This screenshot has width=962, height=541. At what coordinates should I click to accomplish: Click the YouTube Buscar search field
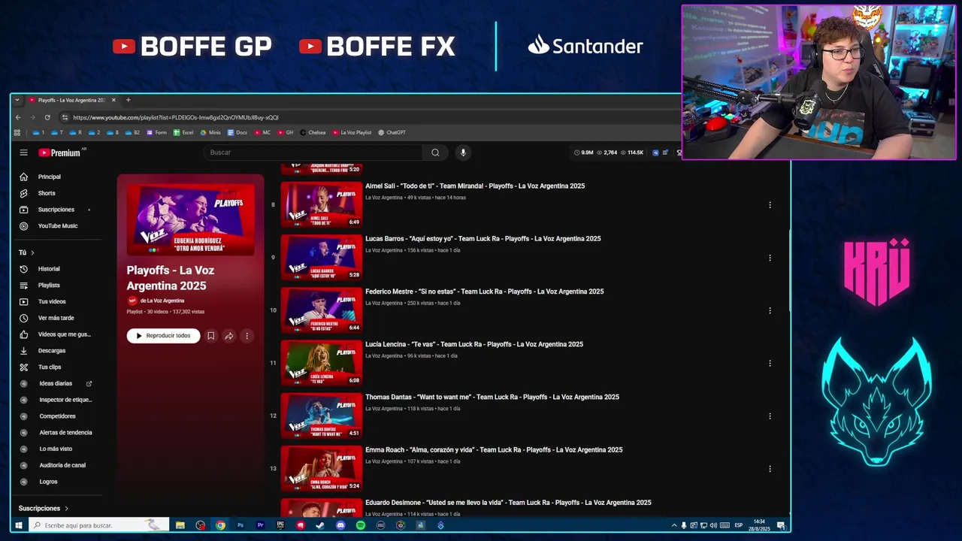(314, 153)
